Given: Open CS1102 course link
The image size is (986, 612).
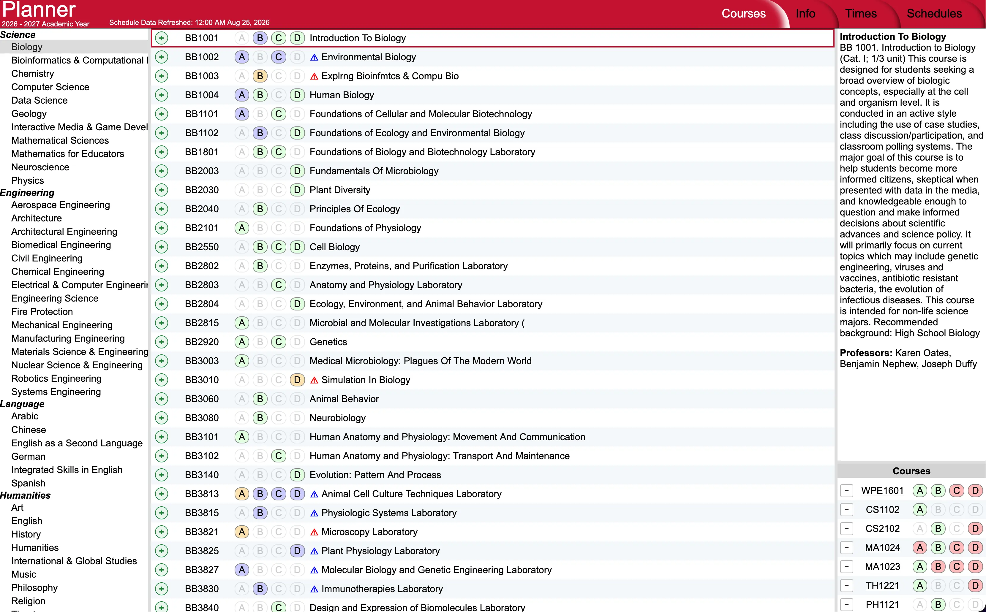Looking at the screenshot, I should pos(882,510).
